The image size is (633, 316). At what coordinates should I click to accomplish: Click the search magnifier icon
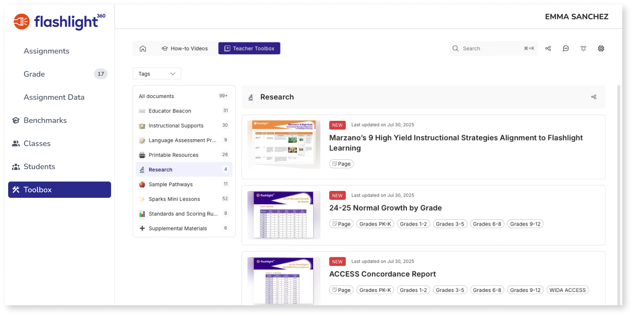(x=455, y=48)
